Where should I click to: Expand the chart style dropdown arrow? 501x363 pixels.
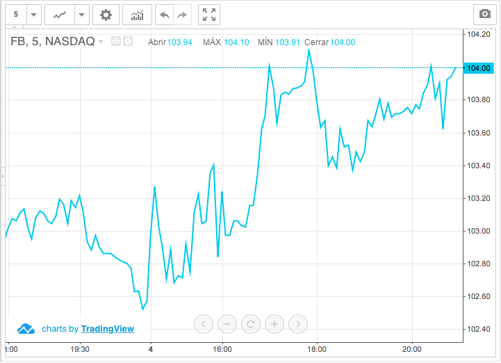tap(81, 15)
